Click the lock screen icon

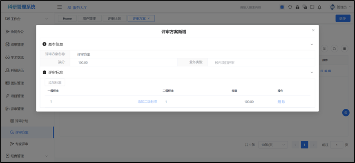point(297,7)
